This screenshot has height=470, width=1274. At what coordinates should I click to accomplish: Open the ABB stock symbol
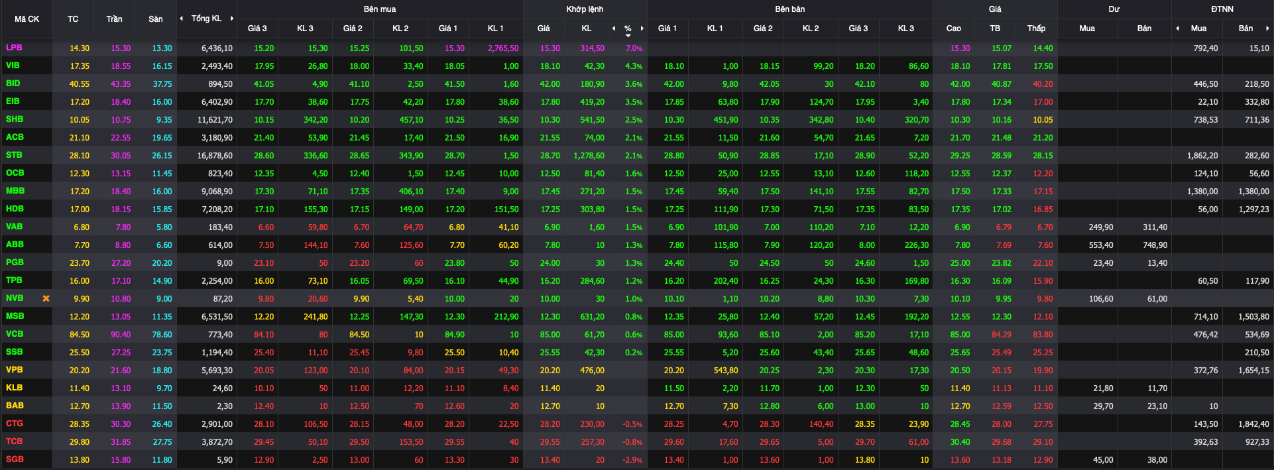pos(15,245)
